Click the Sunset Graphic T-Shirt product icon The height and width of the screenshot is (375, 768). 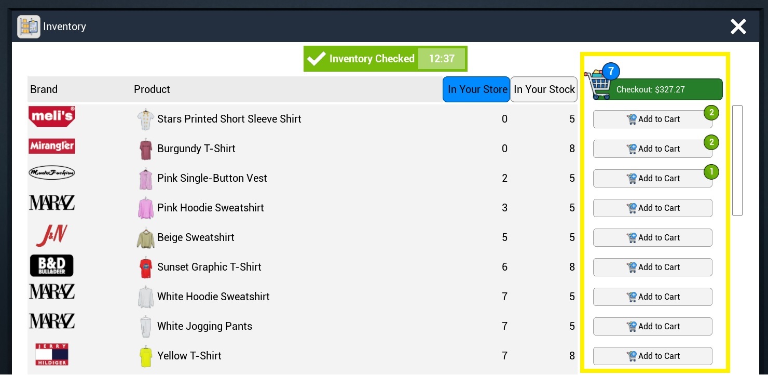point(146,267)
